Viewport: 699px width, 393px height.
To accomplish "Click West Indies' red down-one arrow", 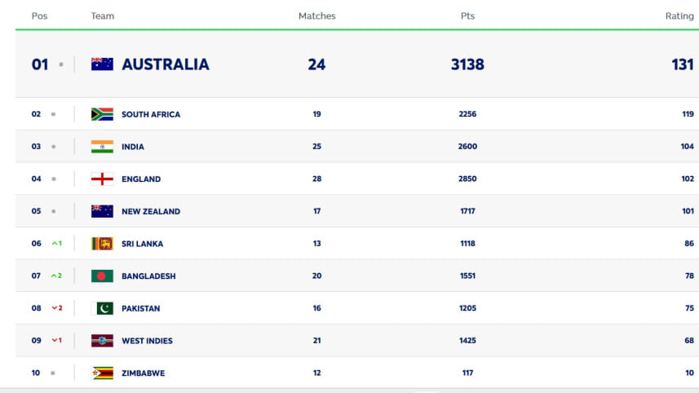I will 56,341.
